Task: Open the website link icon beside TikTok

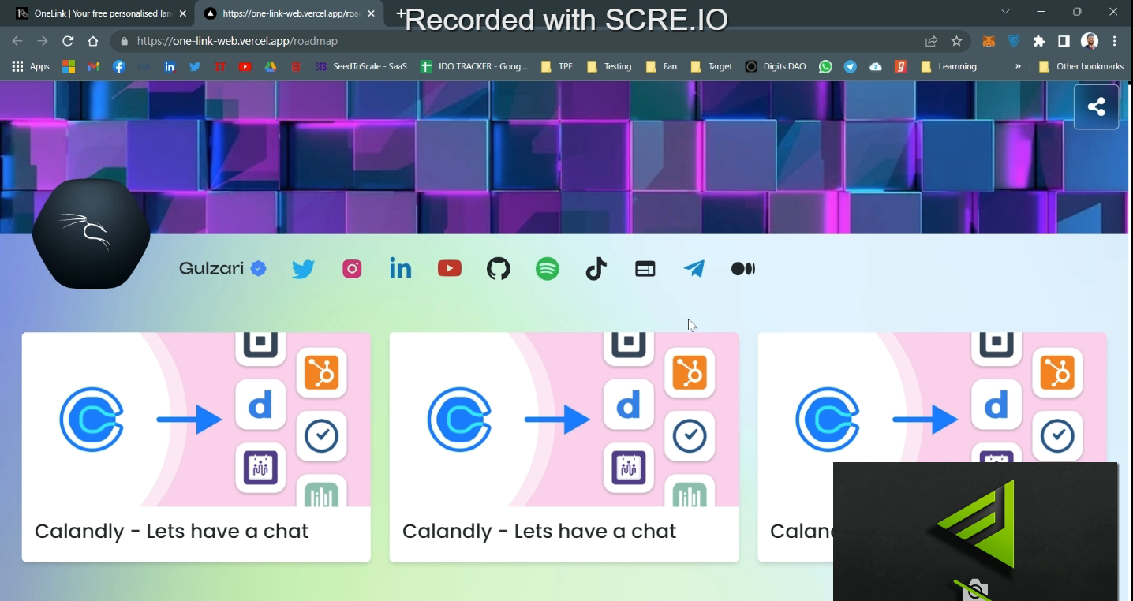Action: click(645, 269)
